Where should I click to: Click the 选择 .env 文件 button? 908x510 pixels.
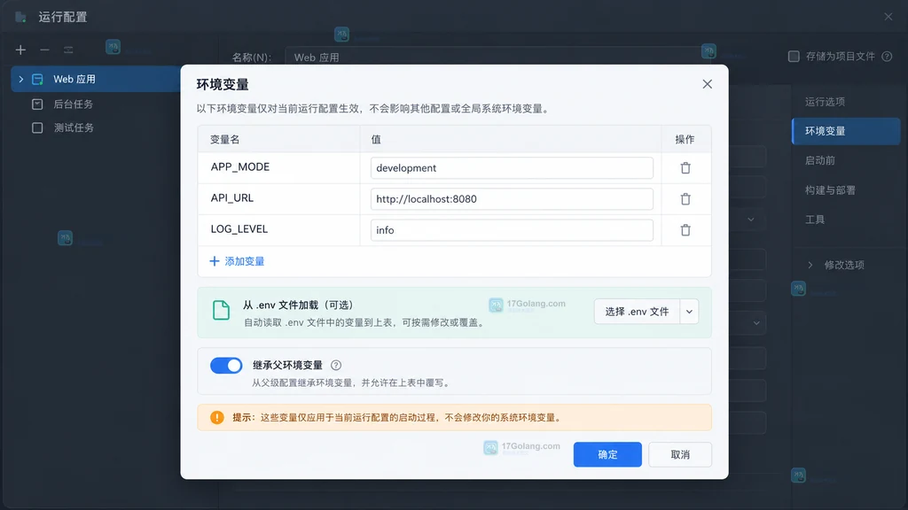click(x=637, y=312)
